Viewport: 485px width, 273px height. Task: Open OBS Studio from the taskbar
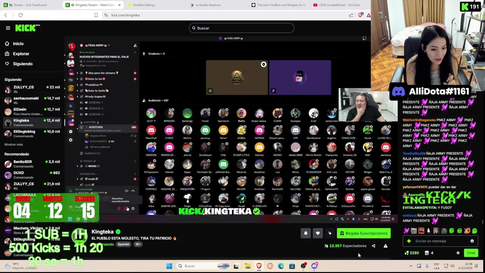point(303,266)
